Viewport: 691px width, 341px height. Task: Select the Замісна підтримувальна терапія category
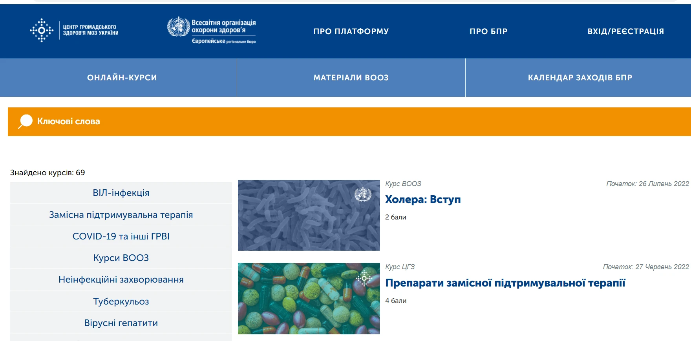point(121,215)
